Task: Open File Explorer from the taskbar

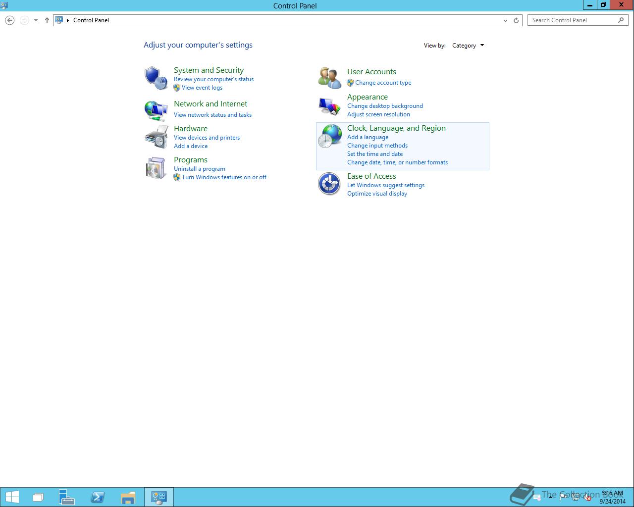Action: [x=128, y=498]
